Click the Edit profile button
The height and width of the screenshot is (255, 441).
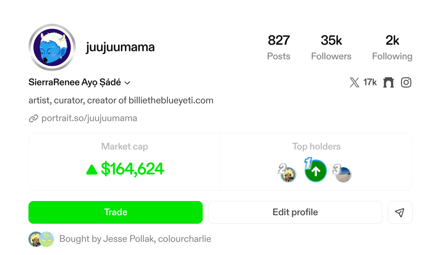[295, 212]
